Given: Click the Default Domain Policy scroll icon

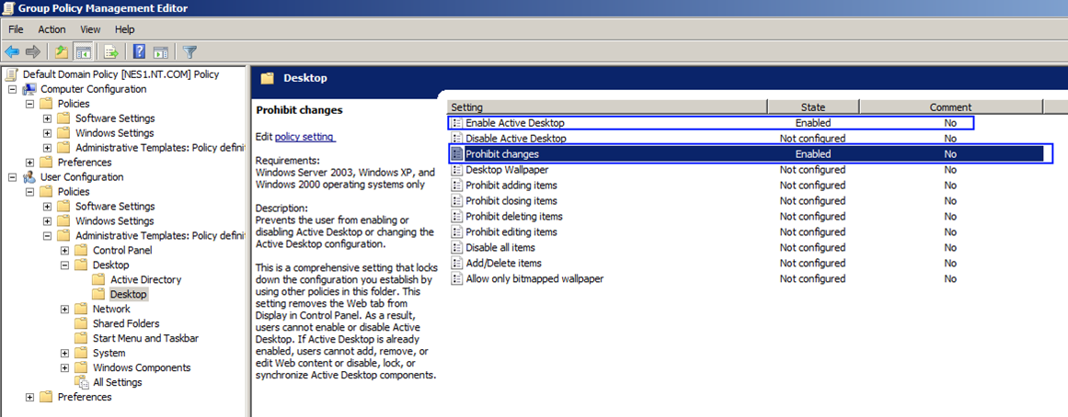Looking at the screenshot, I should [x=12, y=74].
